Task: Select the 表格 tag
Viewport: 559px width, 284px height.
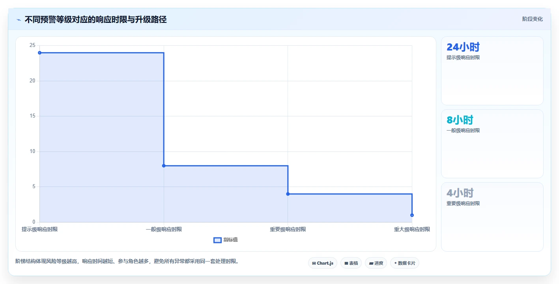Action: point(351,263)
